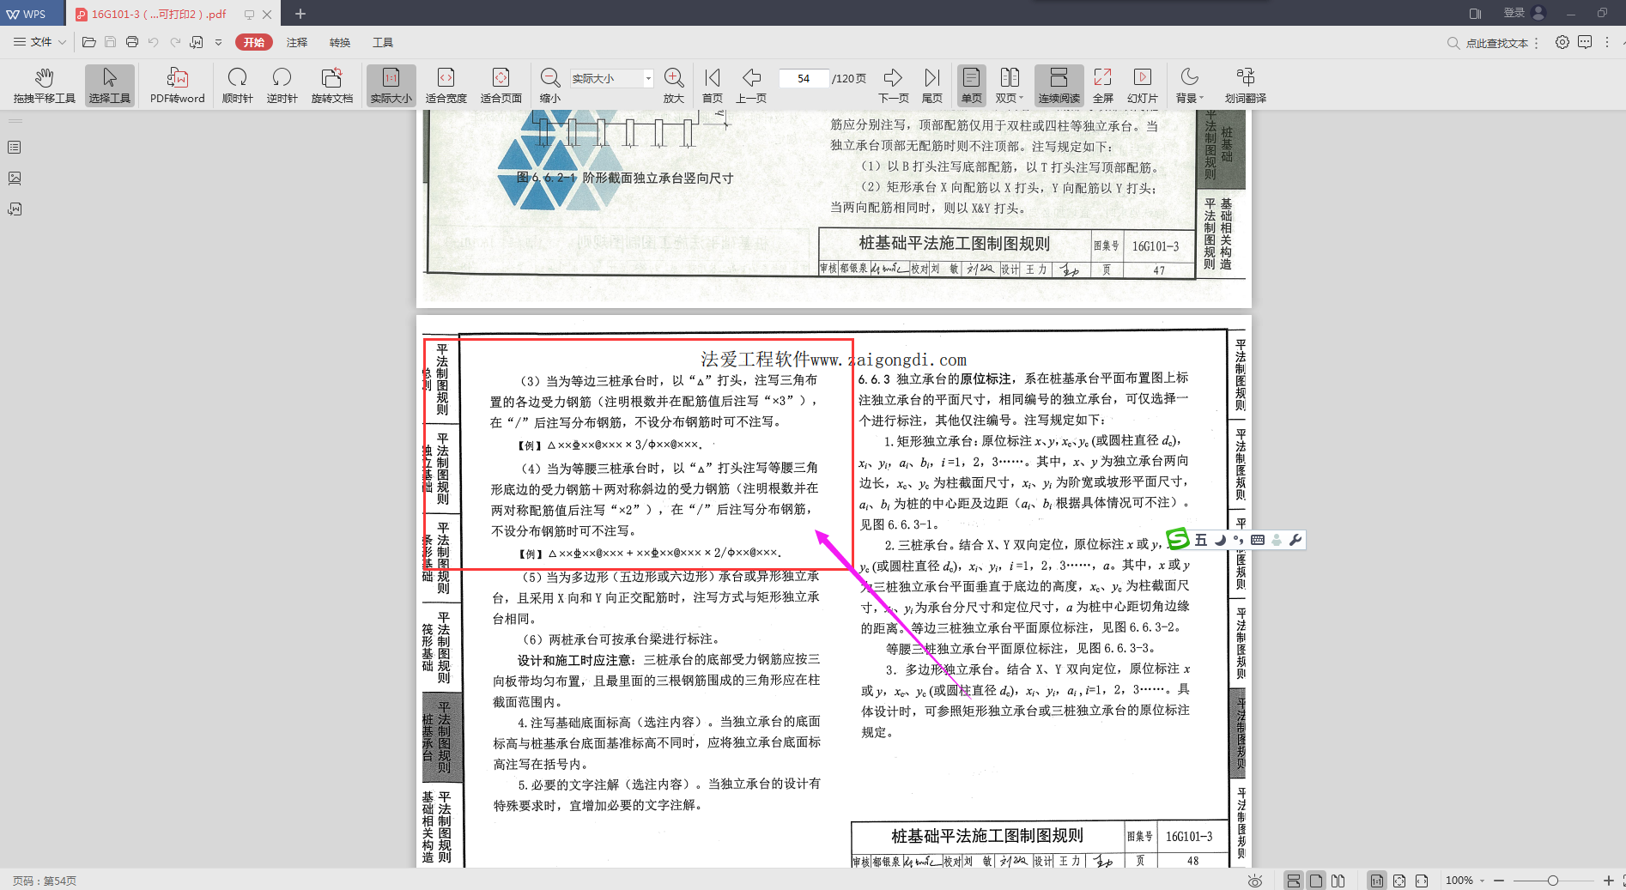Screen dimensions: 1626x890
Task: Select the 16G101-3 pdf document tab
Action: point(160,14)
